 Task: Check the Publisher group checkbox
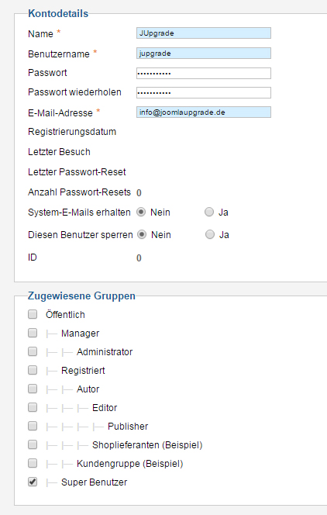33,426
